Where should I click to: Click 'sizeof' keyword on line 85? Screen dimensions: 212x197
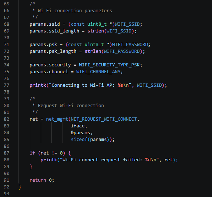pyautogui.click(x=79, y=140)
